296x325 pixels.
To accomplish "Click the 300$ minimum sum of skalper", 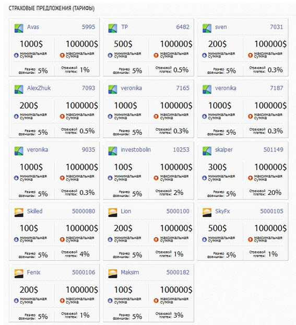I will click(217, 167).
